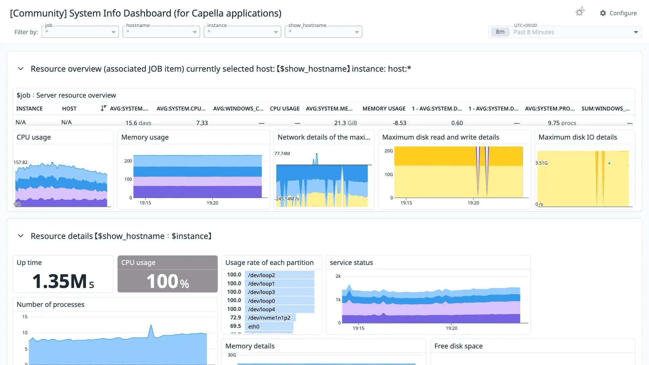Image resolution: width=649 pixels, height=365 pixels.
Task: Click the AVG:SYSTEM.CPU... column header
Action: [x=181, y=108]
